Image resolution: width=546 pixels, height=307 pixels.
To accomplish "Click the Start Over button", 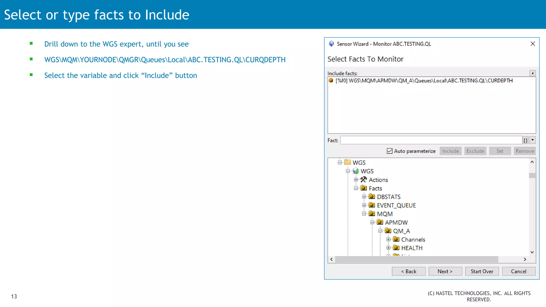I will 482,271.
